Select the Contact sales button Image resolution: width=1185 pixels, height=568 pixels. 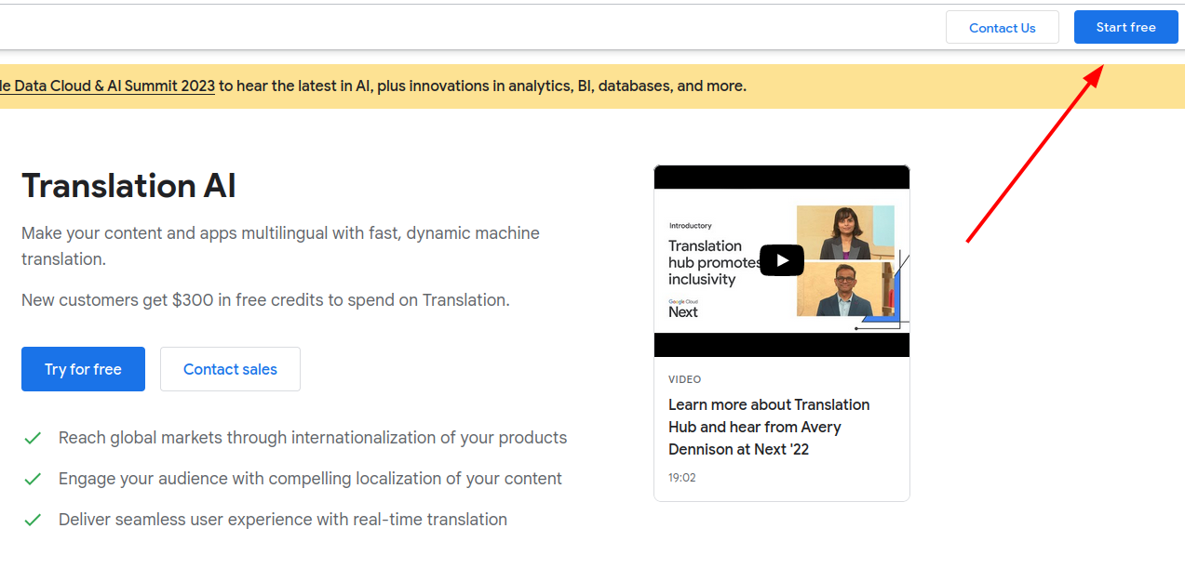point(230,369)
